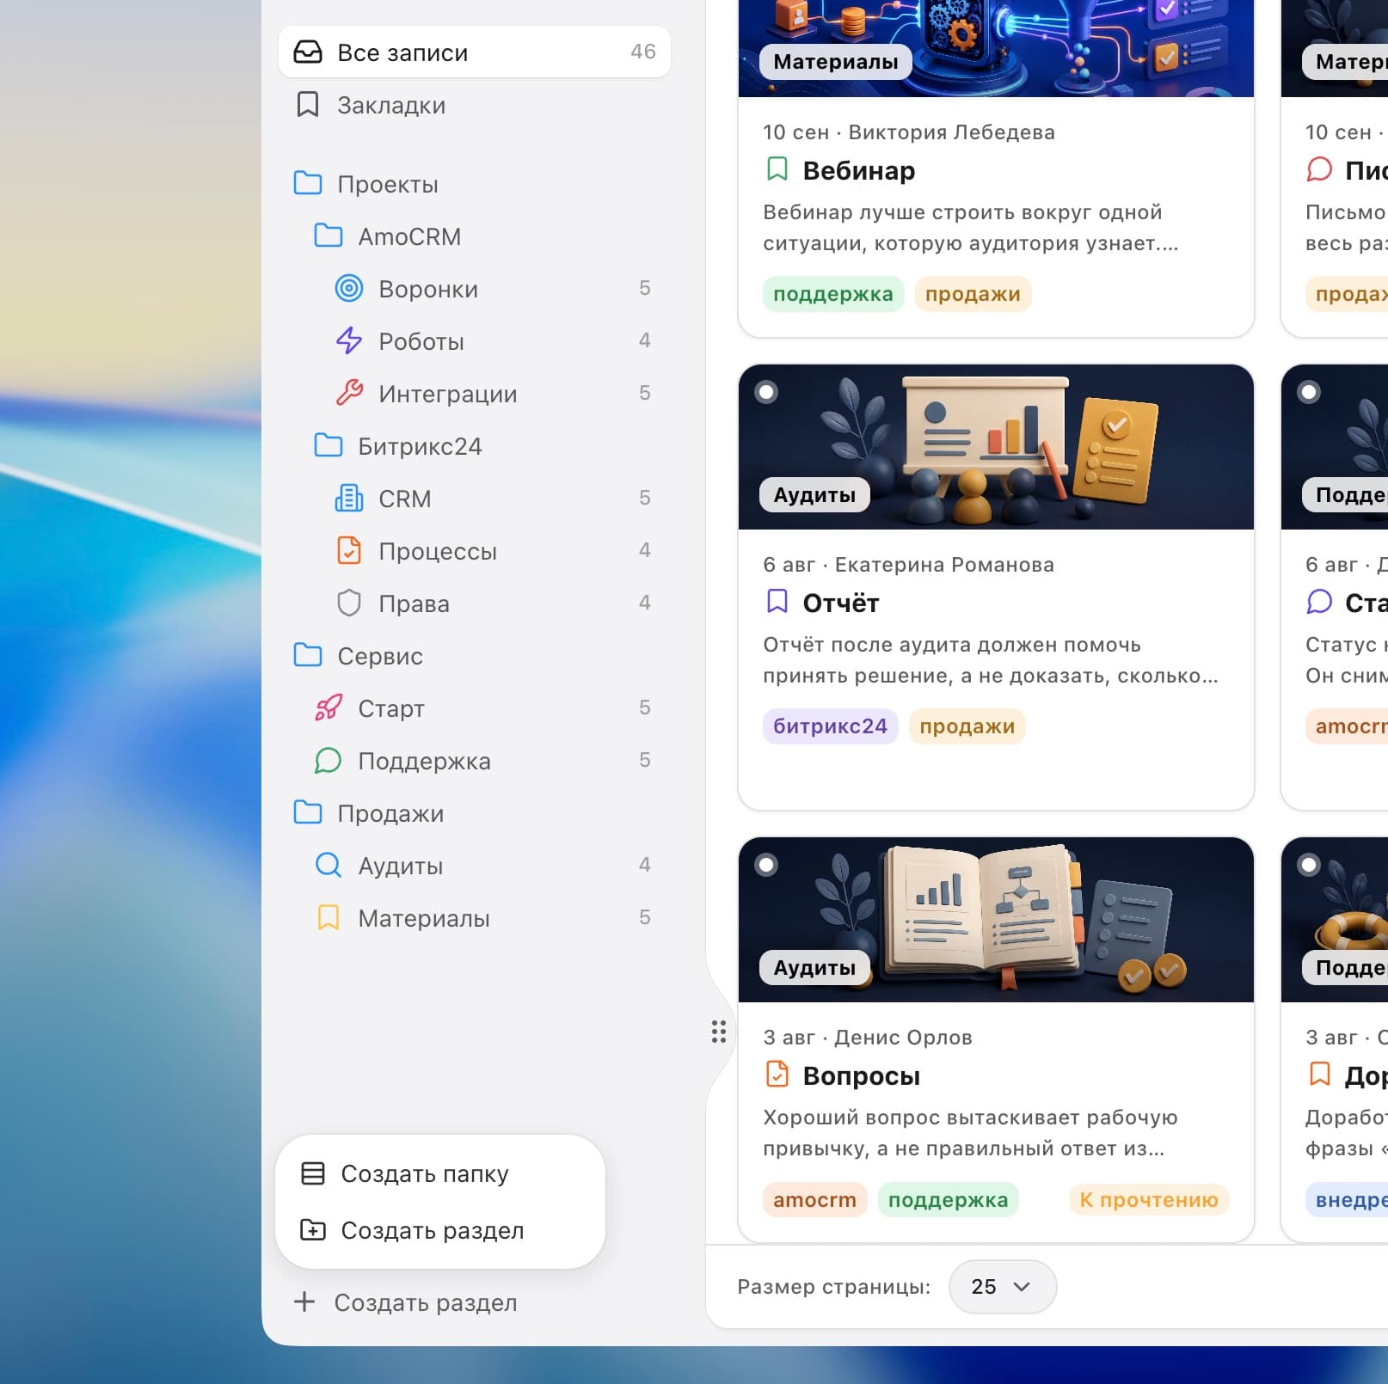Screen dimensions: 1388x1384
Task: Click the К прочтению label on Вопросы card
Action: [x=1149, y=1199]
